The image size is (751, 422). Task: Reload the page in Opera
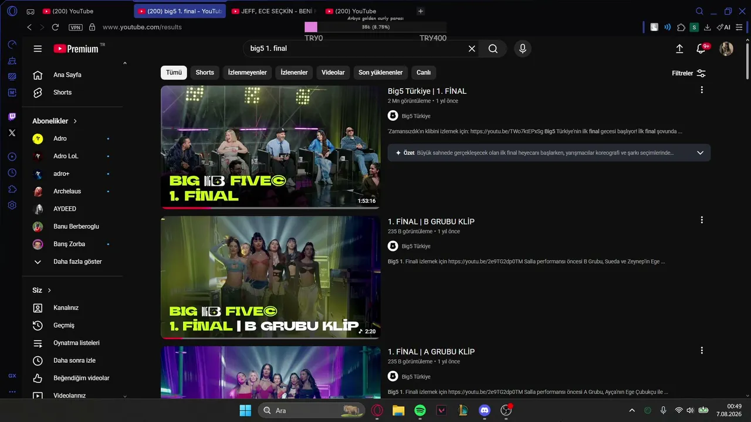(x=55, y=27)
